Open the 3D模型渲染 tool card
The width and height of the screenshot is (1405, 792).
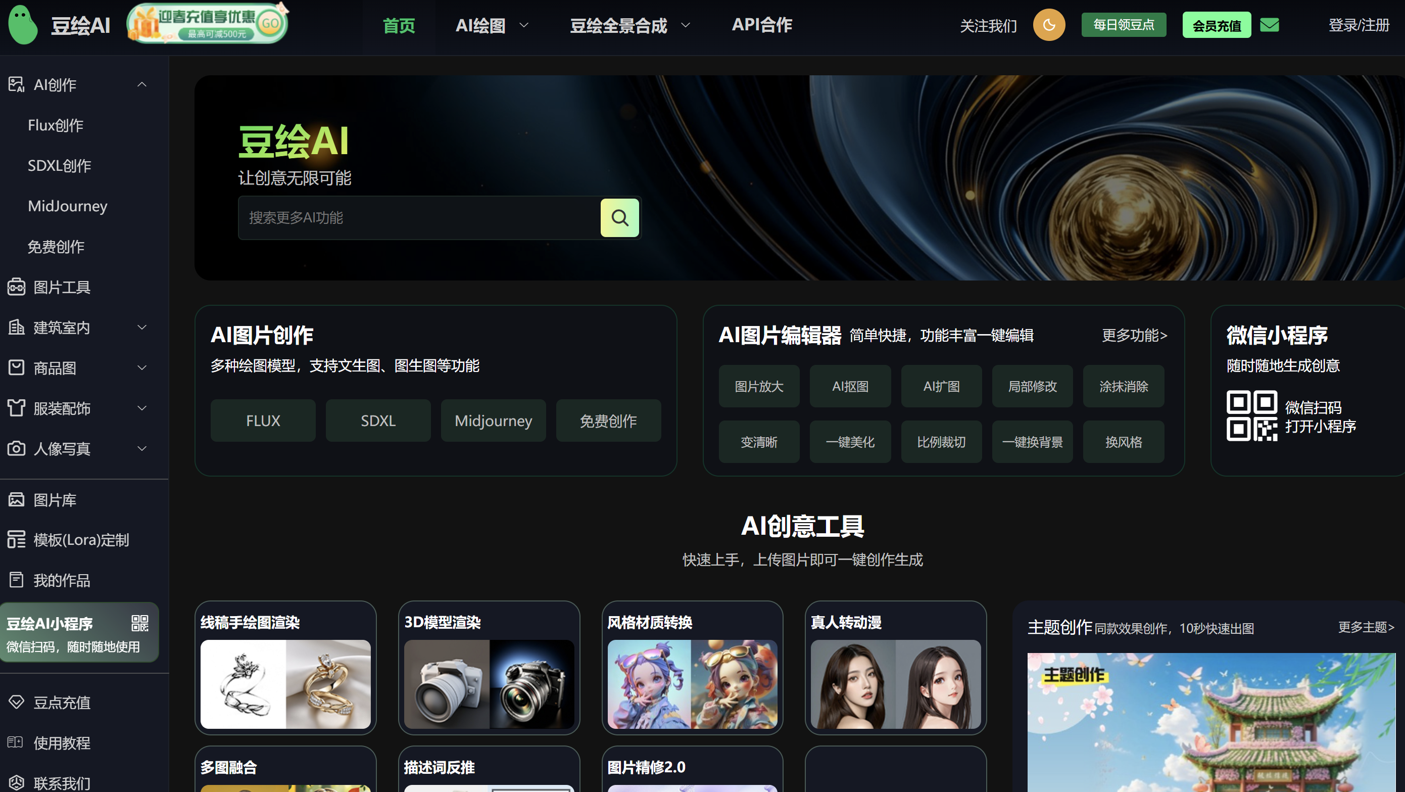point(489,668)
